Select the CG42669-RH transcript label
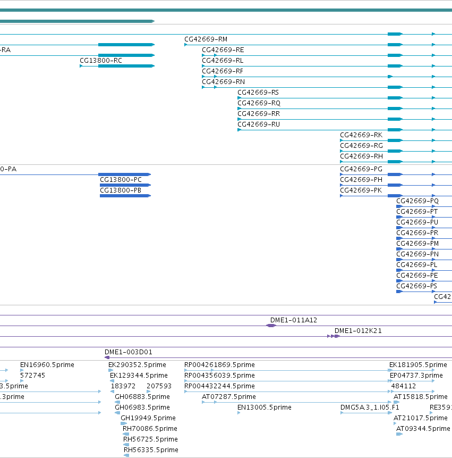Viewport: 452px width, 458px height. 361,156
